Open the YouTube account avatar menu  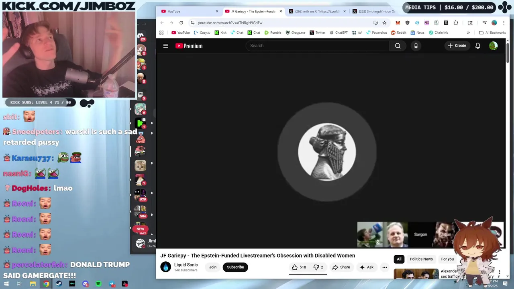coord(493,46)
